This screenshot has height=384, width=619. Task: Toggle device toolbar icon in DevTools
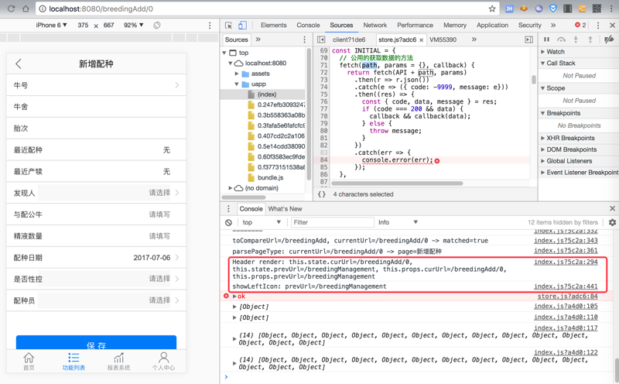pos(242,26)
